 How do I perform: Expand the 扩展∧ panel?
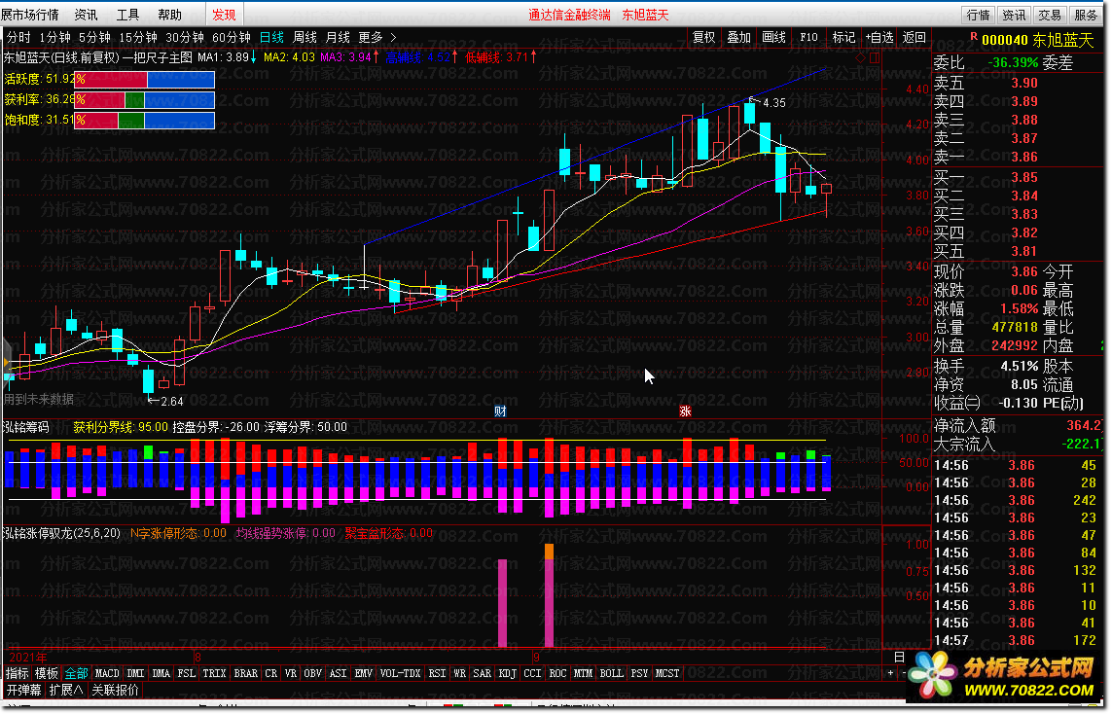click(66, 690)
